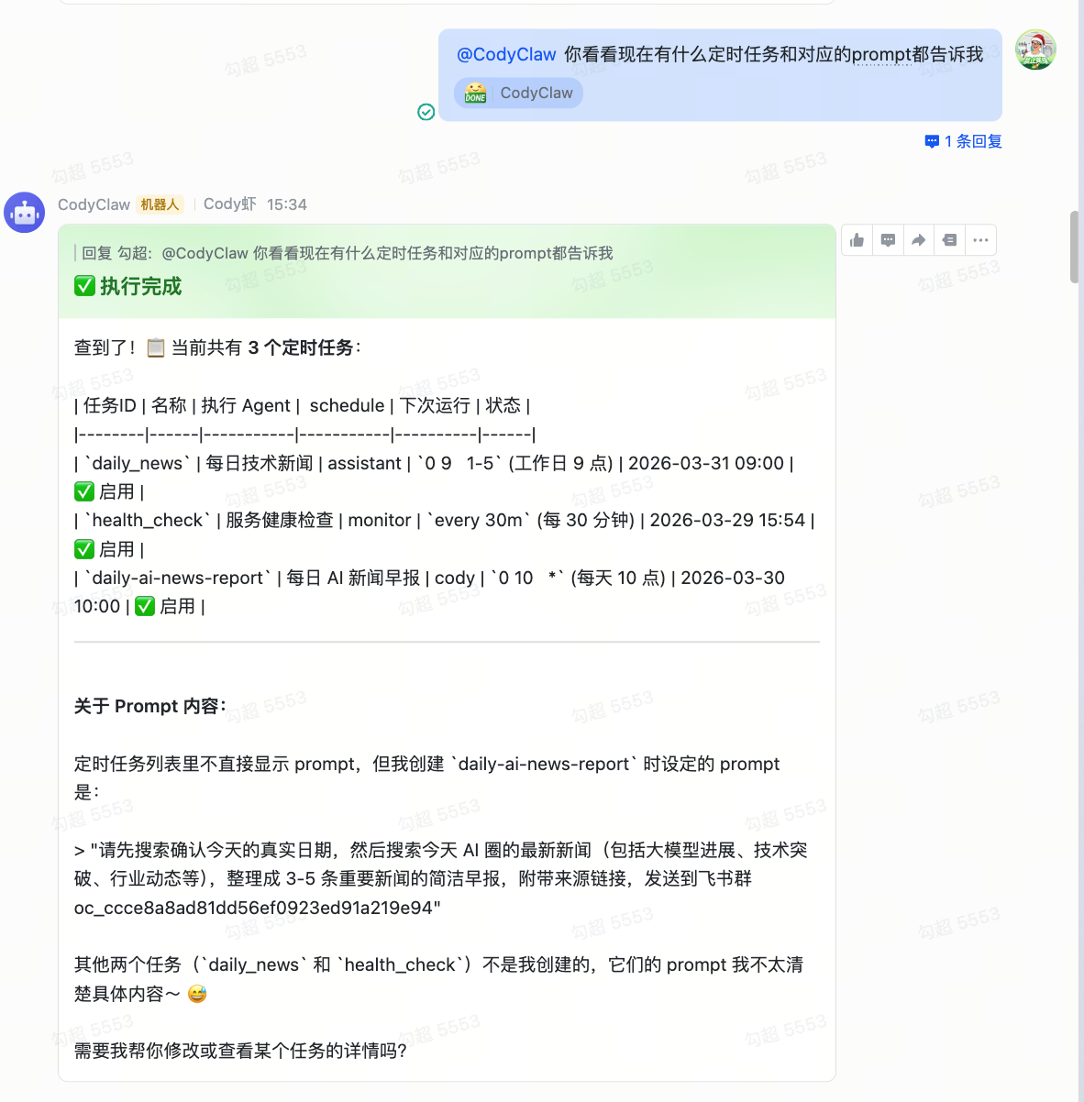Like CodyClaw's reply with the thumbs-up icon
The width and height of the screenshot is (1084, 1102).
[x=857, y=239]
